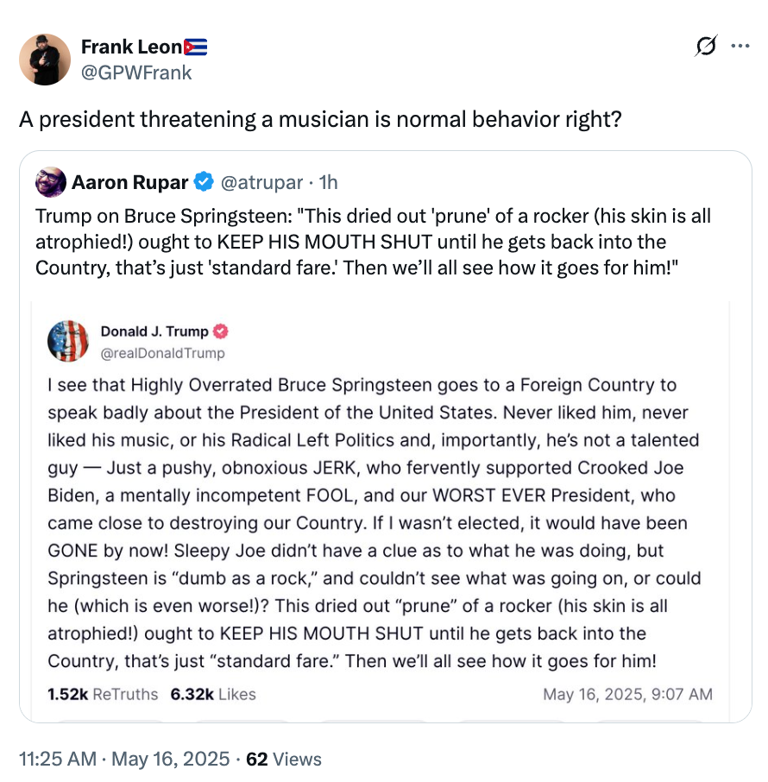
Task: Open Frank Leon's profile avatar
Action: 44,59
